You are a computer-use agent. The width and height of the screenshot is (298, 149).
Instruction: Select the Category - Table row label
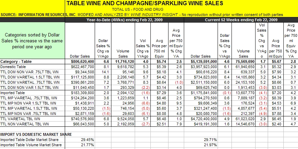[x=16, y=61]
